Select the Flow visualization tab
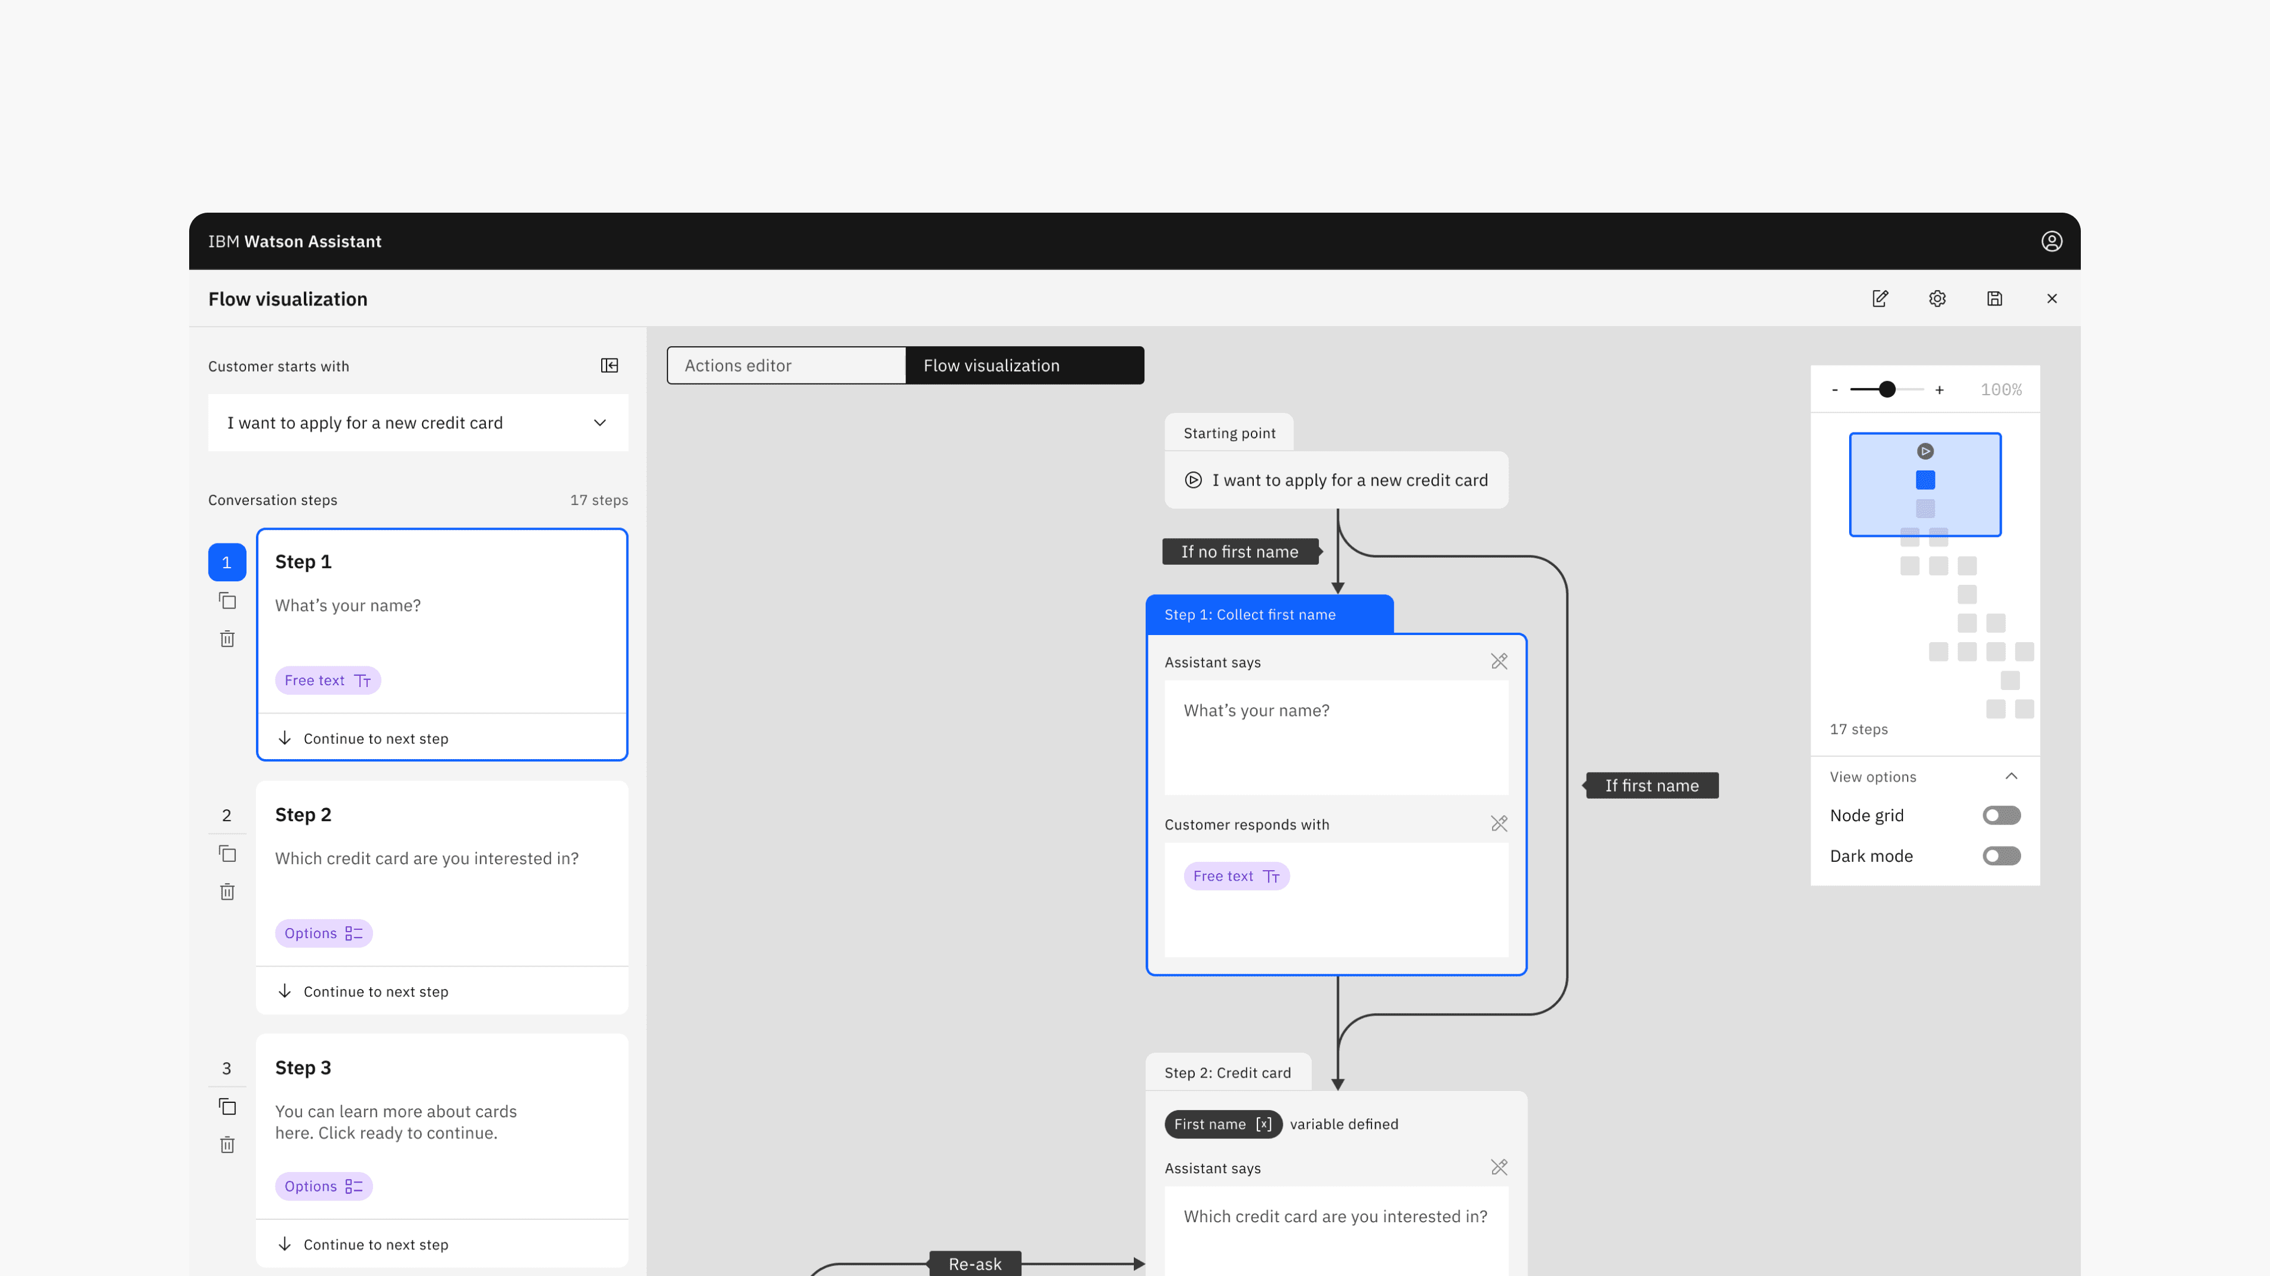Image resolution: width=2270 pixels, height=1276 pixels. pyautogui.click(x=1024, y=366)
